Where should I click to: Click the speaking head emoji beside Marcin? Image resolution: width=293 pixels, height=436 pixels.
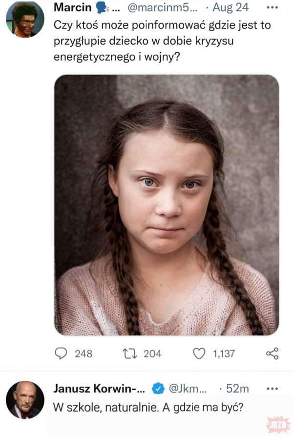(x=103, y=8)
